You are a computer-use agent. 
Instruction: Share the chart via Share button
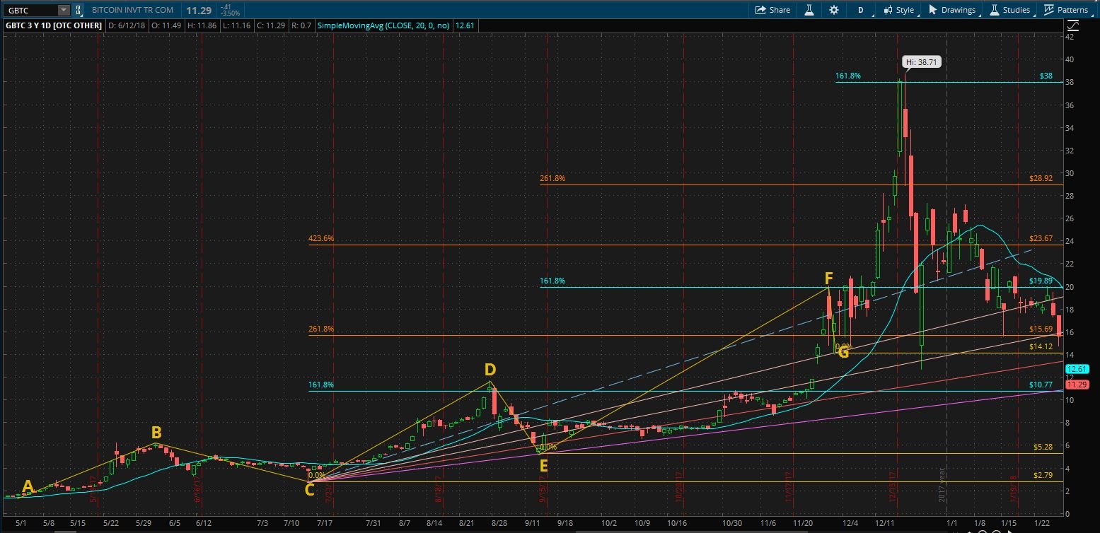tap(772, 10)
